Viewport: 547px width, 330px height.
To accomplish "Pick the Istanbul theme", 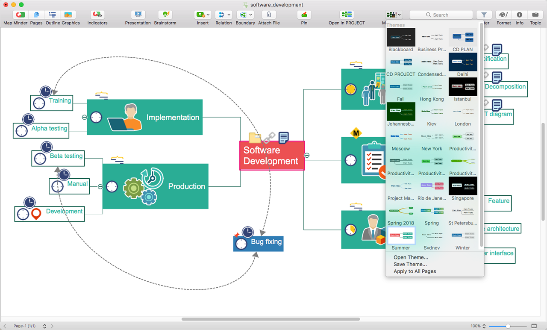I will click(x=463, y=87).
